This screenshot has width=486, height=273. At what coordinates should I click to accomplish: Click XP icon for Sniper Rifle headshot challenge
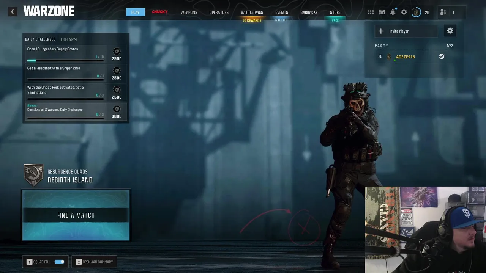(117, 71)
